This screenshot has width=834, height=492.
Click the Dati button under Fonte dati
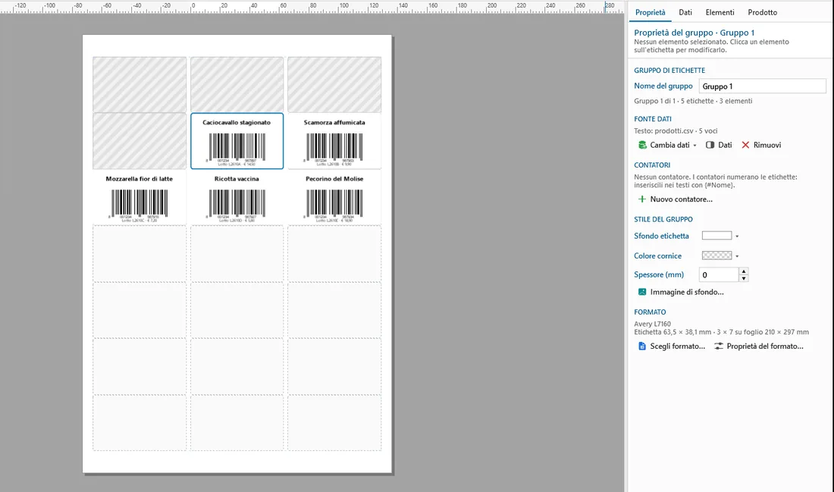pos(719,146)
